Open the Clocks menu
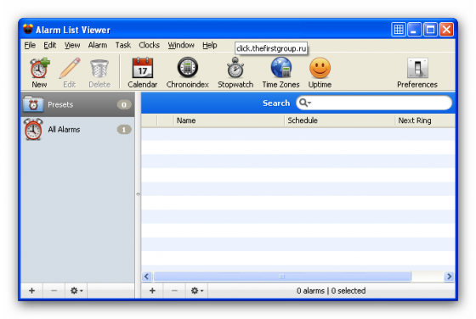 (149, 45)
